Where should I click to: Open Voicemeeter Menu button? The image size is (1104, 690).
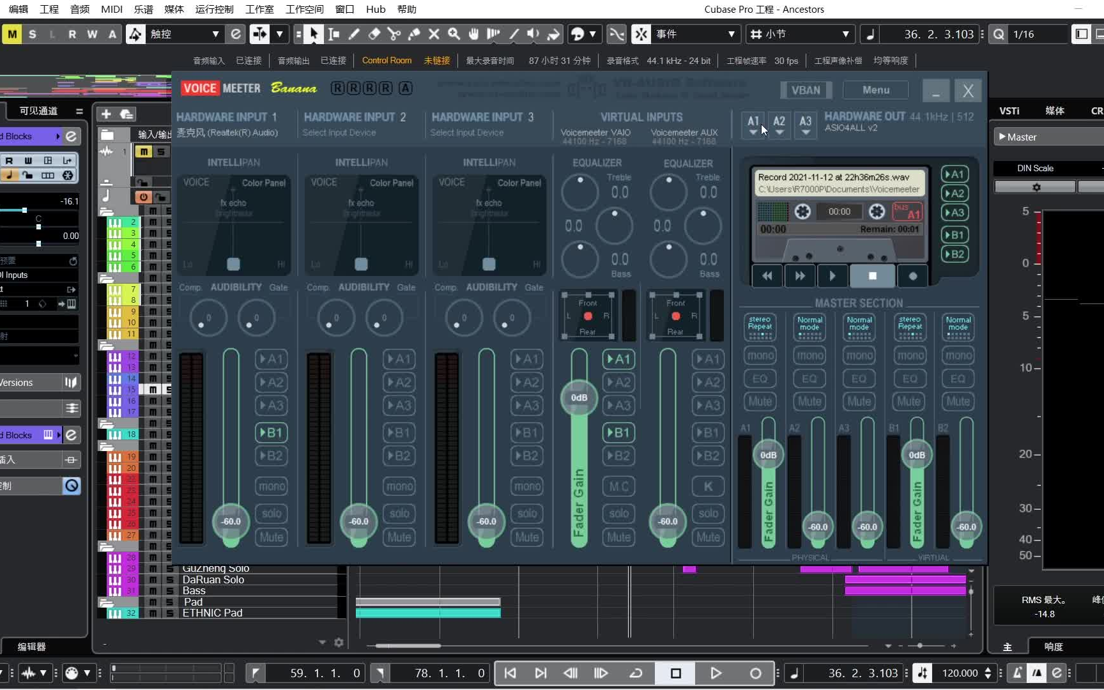click(x=876, y=90)
